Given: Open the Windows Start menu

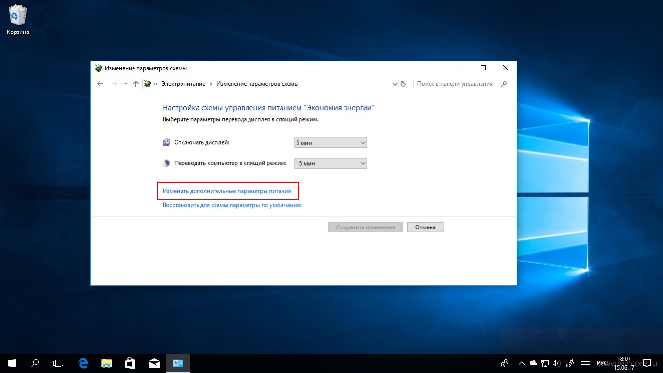Looking at the screenshot, I should 12,363.
